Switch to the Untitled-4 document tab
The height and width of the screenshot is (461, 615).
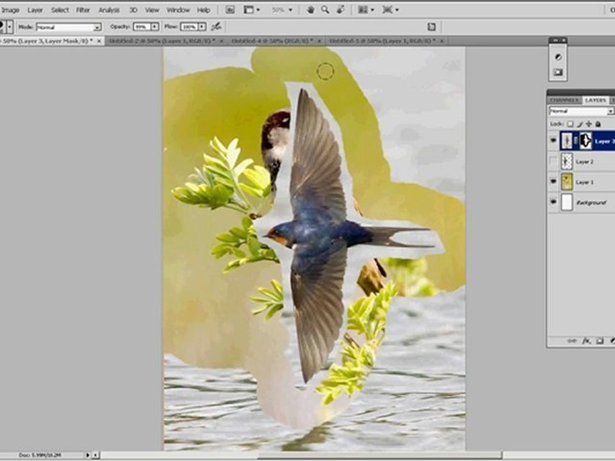click(272, 41)
